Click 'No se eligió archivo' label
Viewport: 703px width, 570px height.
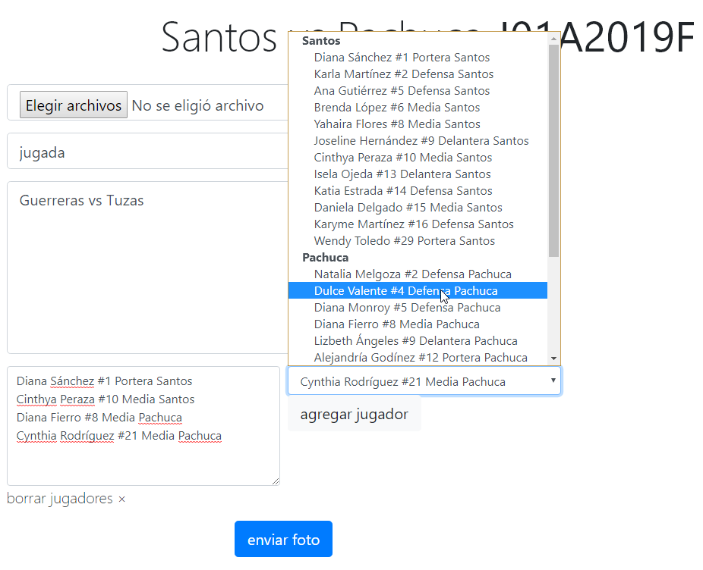click(x=197, y=105)
